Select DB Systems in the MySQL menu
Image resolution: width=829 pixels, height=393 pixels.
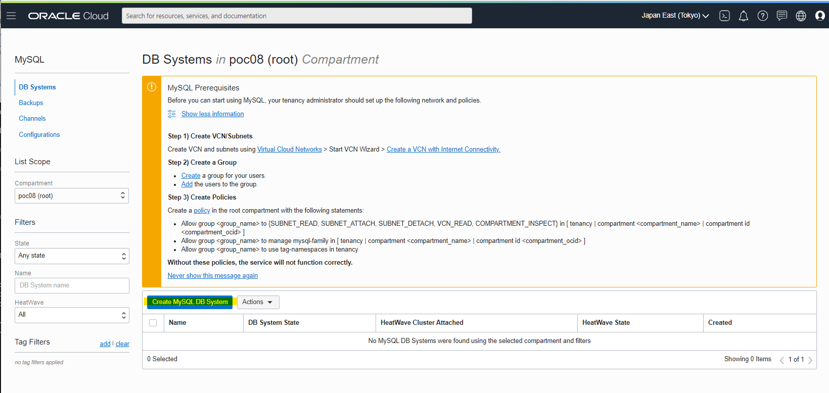[37, 87]
